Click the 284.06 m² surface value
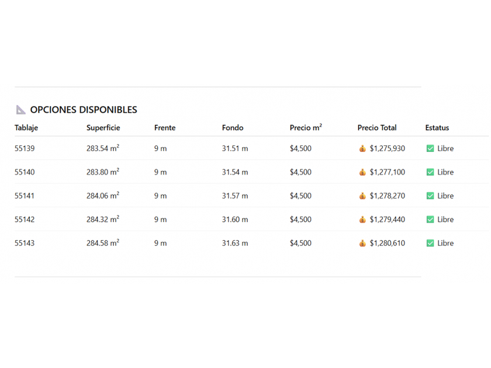 click(x=103, y=196)
